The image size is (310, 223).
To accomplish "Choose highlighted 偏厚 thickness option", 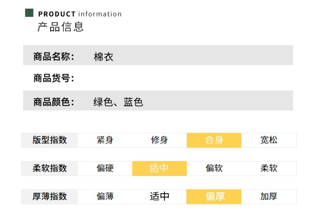I will click(x=214, y=197).
